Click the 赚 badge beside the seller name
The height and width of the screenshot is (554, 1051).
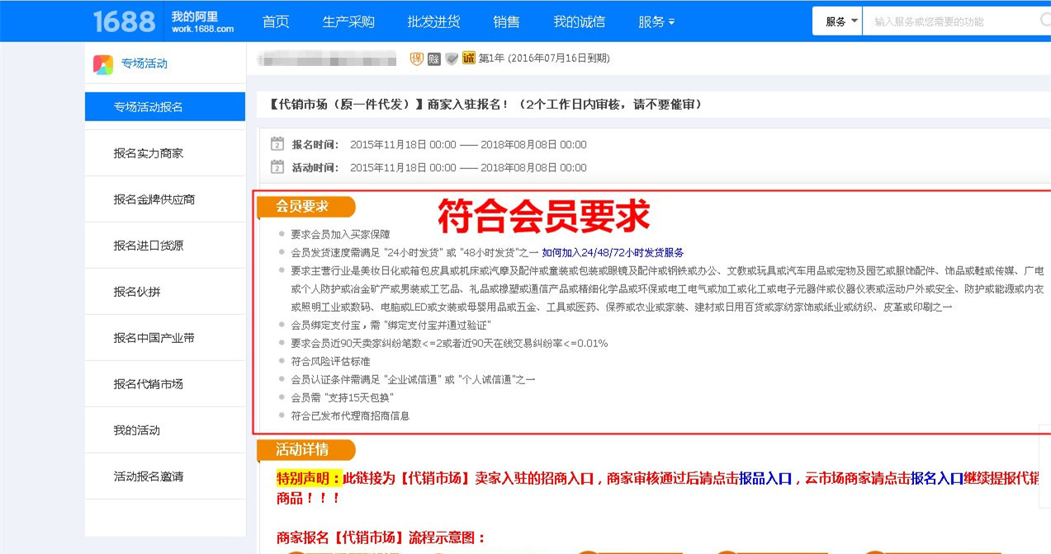(x=434, y=59)
